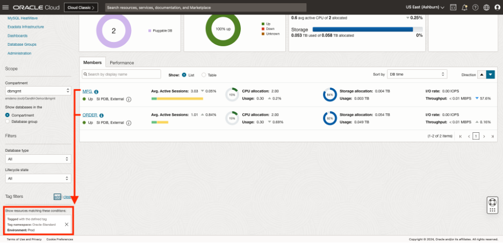Click the ORDER storage 92% donut chart
Screen dimensions: 503x243
click(330, 118)
